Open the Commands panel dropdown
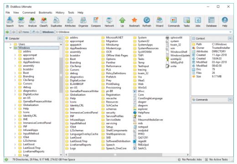237x164 pixels. (230, 99)
